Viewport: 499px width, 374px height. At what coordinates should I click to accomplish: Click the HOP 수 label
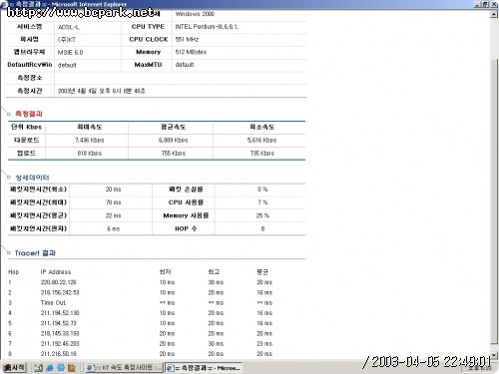186,228
